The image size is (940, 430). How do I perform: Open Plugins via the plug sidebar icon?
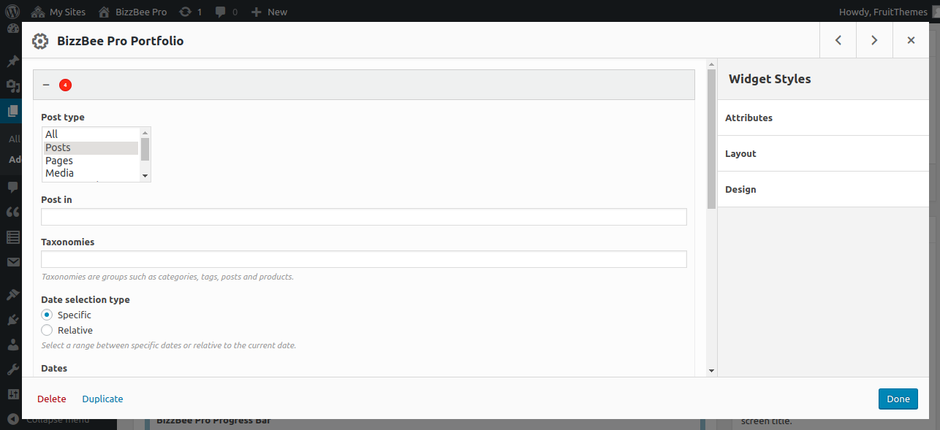point(12,319)
